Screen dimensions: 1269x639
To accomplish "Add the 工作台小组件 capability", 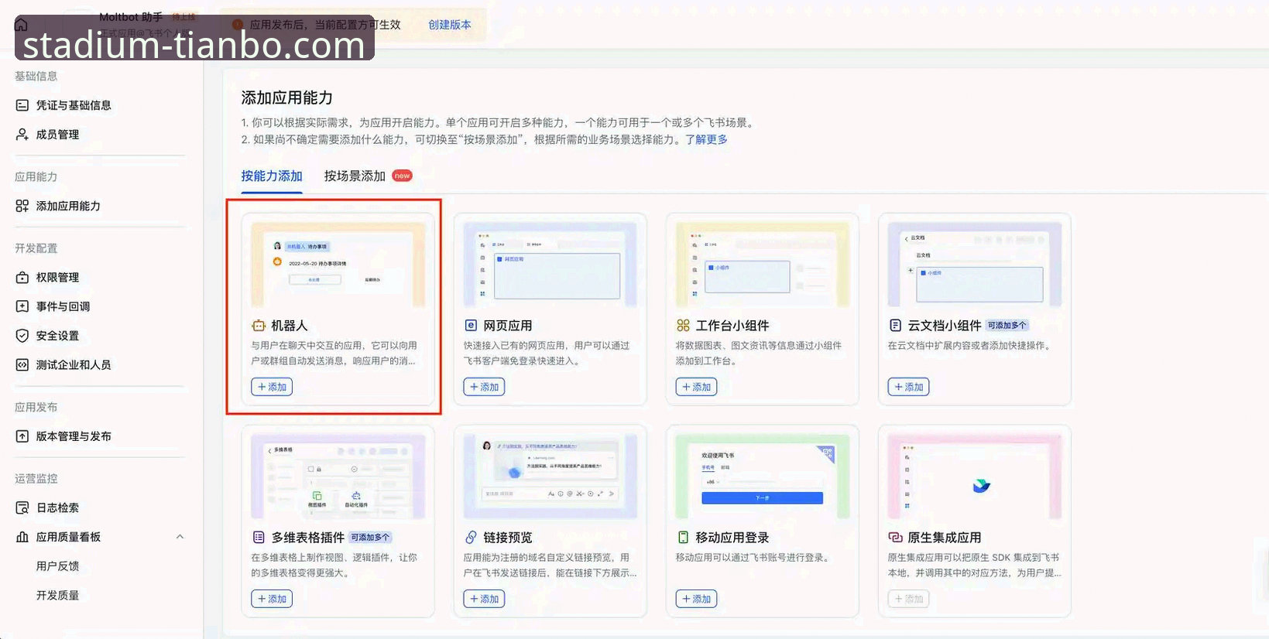I will 696,387.
